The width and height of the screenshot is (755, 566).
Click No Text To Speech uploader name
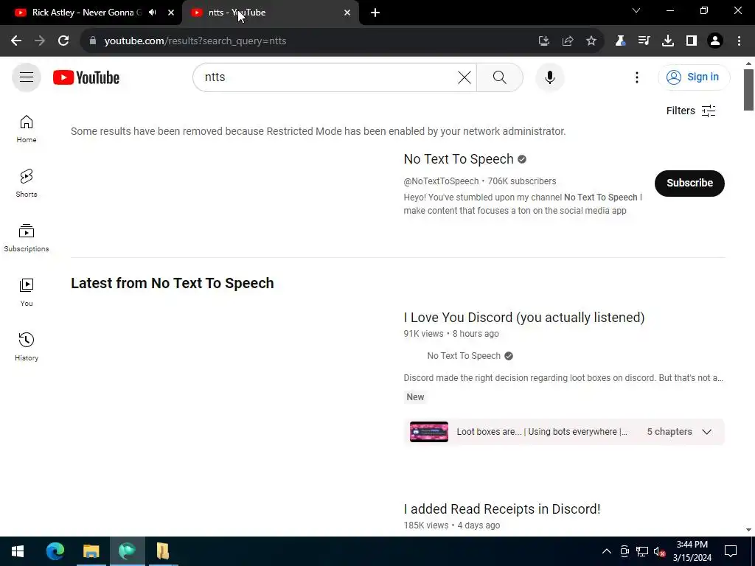tap(464, 356)
